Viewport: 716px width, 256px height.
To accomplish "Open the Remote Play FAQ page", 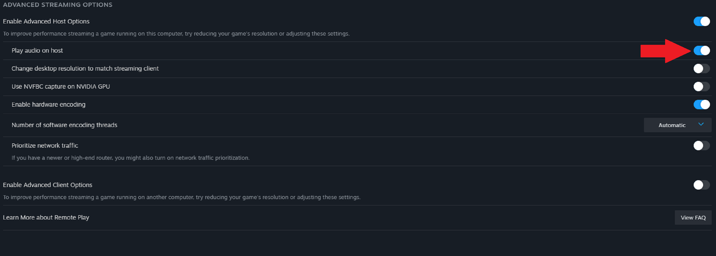I will (693, 218).
